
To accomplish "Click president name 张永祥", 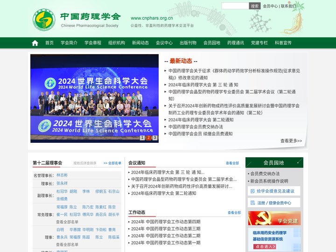I will (62, 183).
